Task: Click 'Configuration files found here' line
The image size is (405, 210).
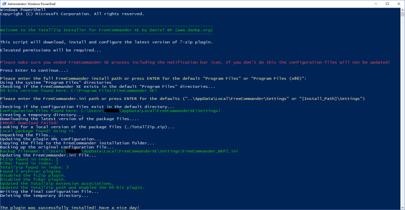Action: pos(110,111)
